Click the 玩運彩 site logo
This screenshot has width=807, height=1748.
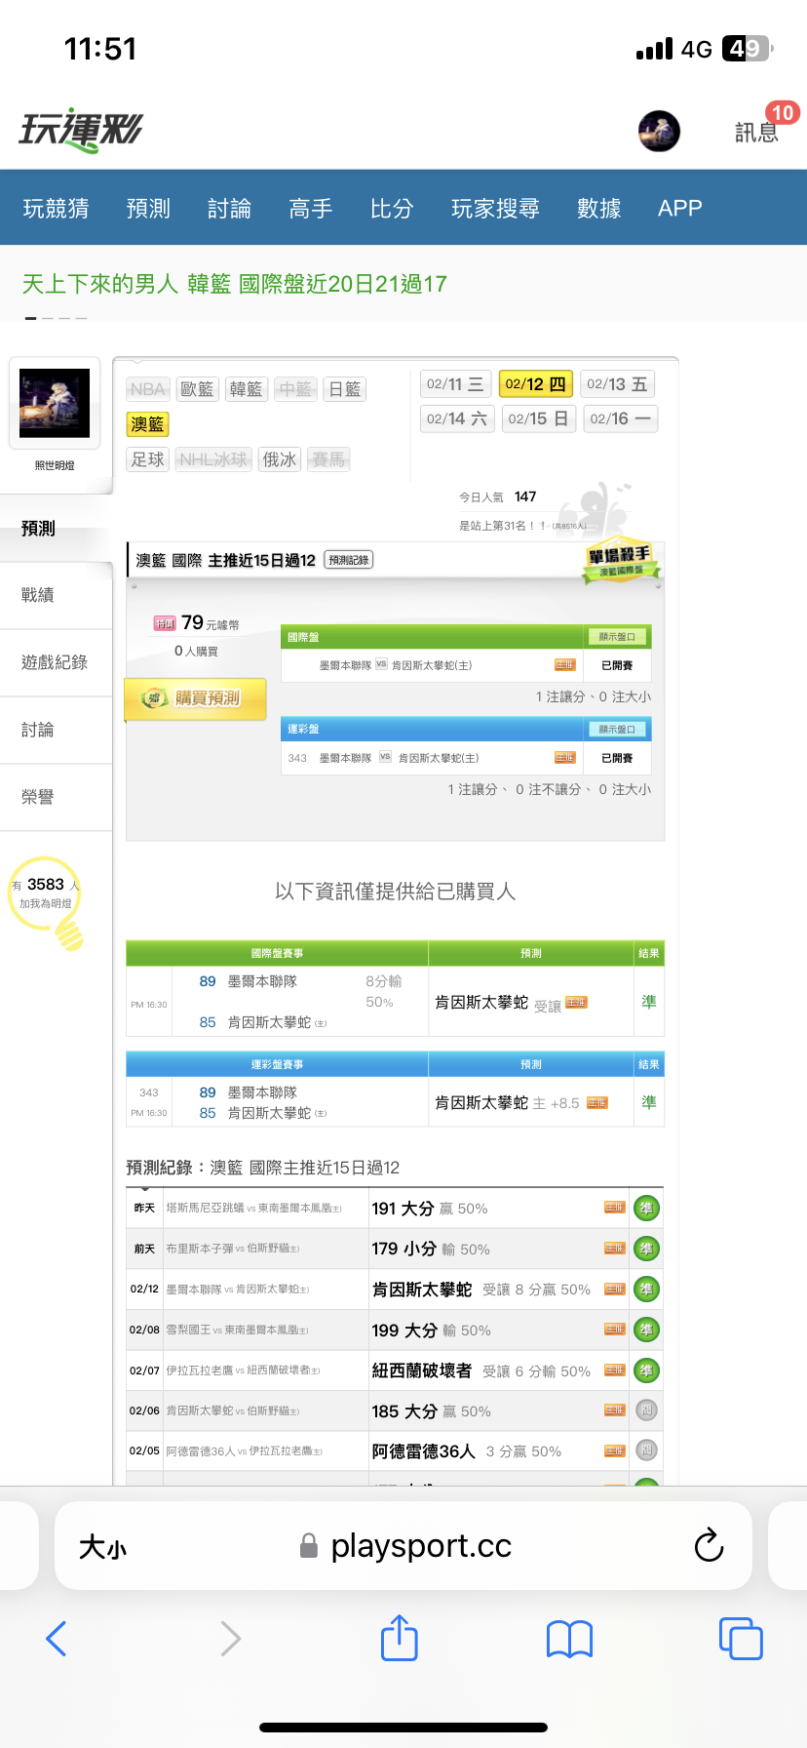click(81, 130)
